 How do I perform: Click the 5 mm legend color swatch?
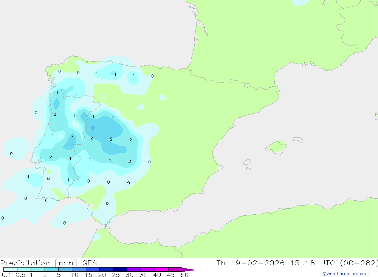pyautogui.click(x=65, y=269)
